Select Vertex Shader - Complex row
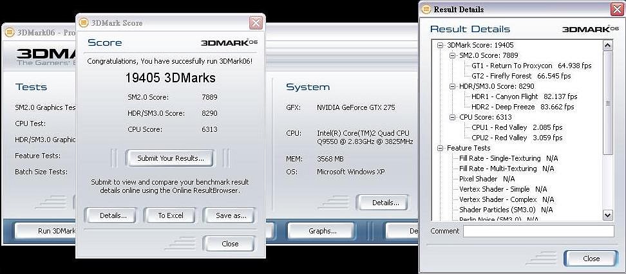The image size is (626, 274). 506,199
